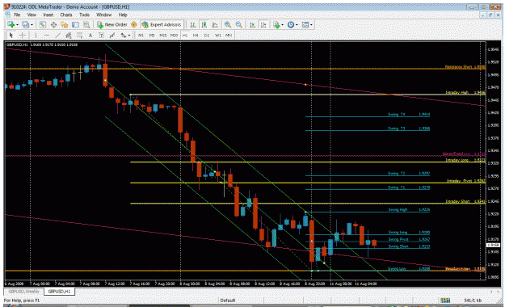Image resolution: width=505 pixels, height=307 pixels.
Task: Expand the Profiles dropdown arrow
Action: 32,25
